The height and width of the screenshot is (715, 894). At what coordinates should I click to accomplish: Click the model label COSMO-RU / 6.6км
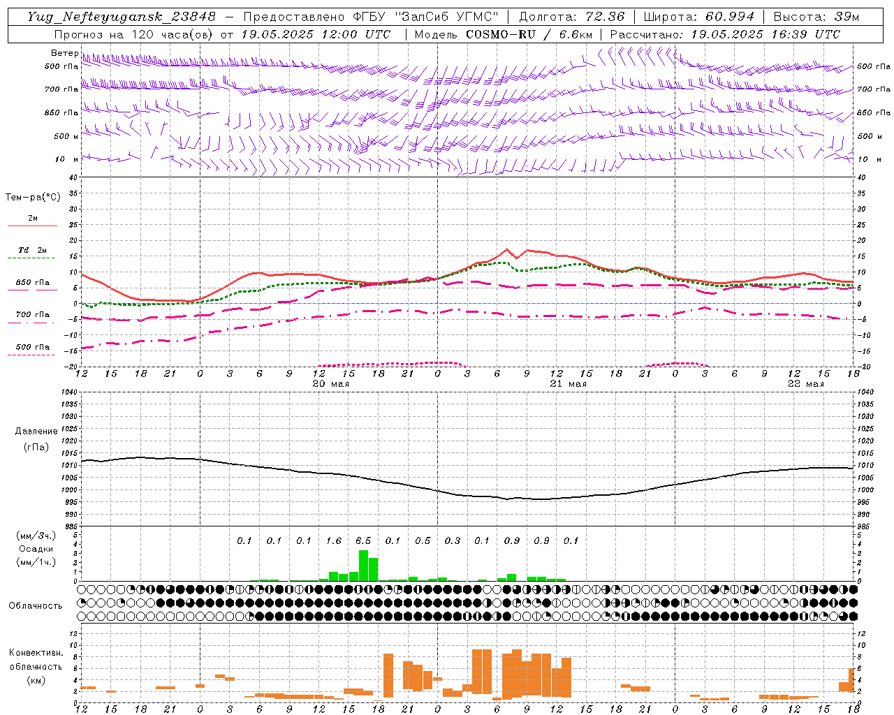coord(529,34)
